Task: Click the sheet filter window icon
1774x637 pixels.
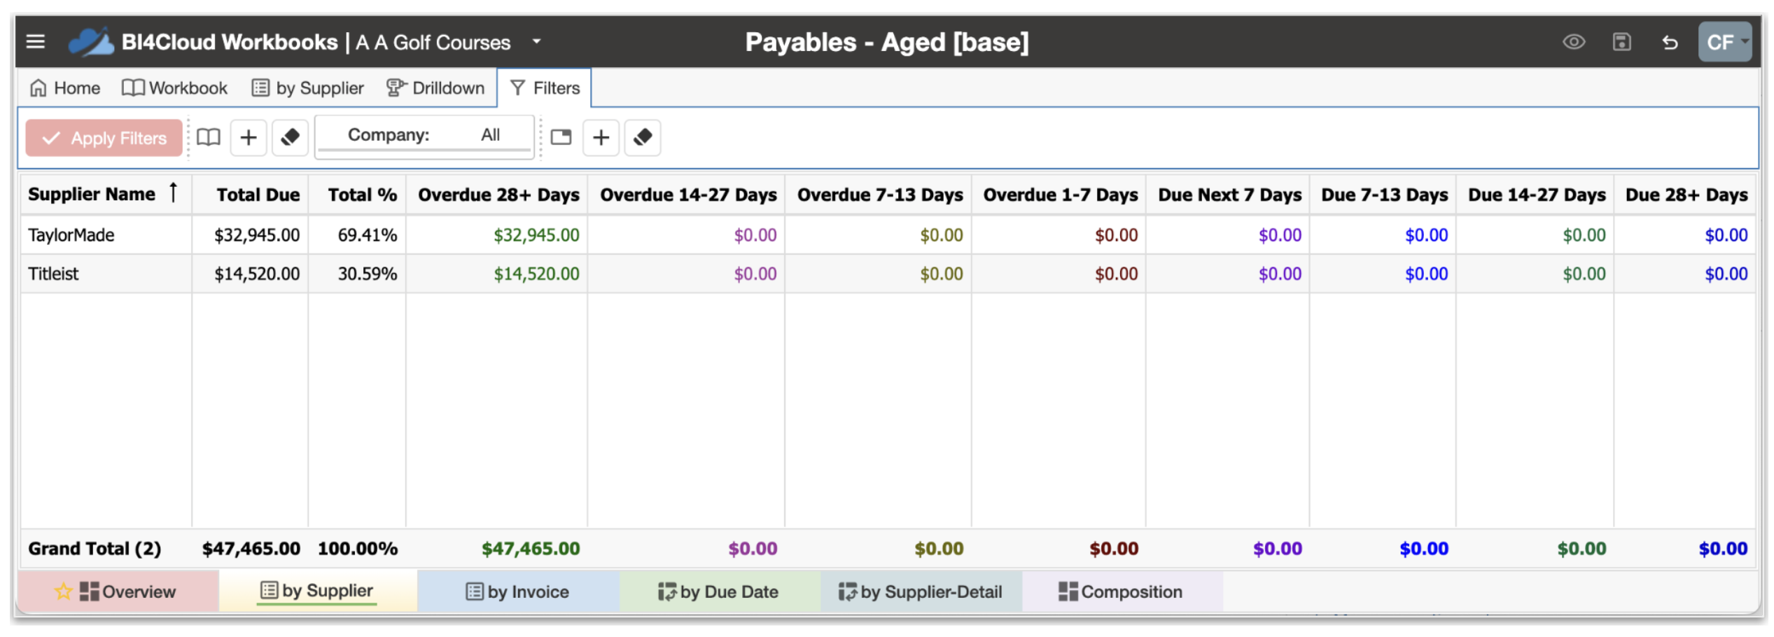Action: tap(561, 137)
